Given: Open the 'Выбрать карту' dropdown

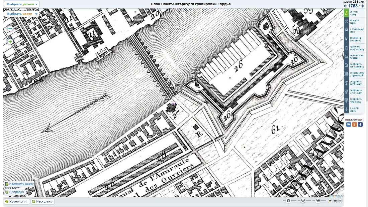Looking at the screenshot, I should pos(22,14).
